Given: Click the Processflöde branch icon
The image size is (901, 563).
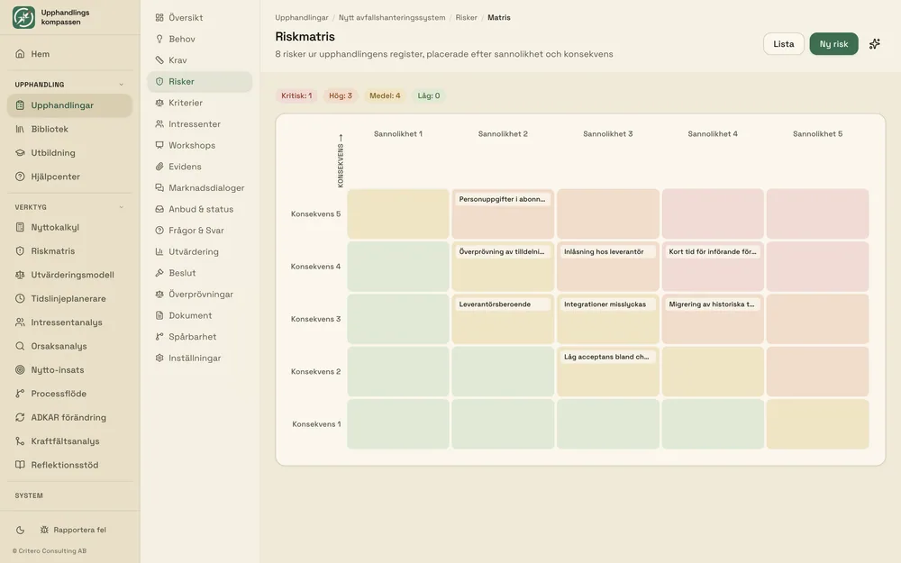Looking at the screenshot, I should [x=20, y=394].
